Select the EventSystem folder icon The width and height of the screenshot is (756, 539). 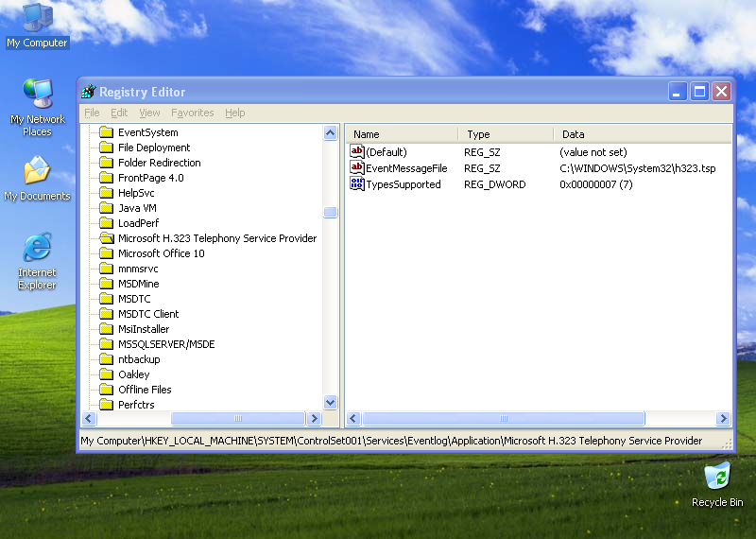pyautogui.click(x=106, y=132)
